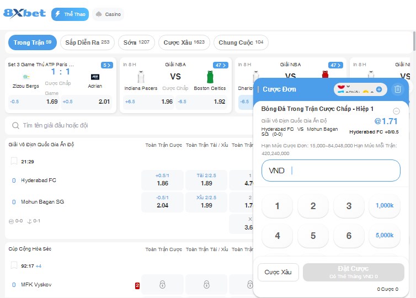Click the +4 more markets link
Image resolution: width=416 pixels, height=298 pixels.
(39, 266)
